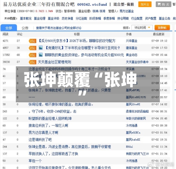176x169 pixels.
Task: Open post 聊聊我的黄金投资体验
Action: [84, 55]
